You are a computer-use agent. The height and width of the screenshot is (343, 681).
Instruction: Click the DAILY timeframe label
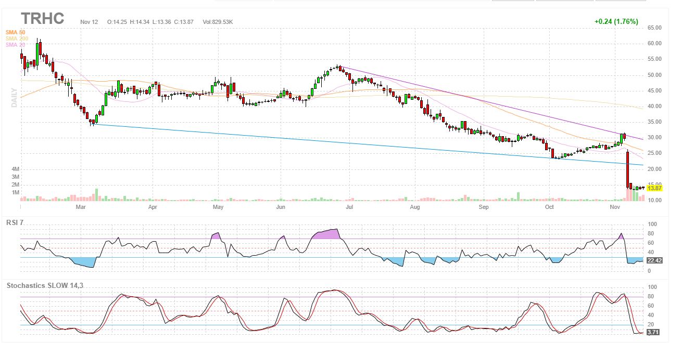click(x=15, y=98)
